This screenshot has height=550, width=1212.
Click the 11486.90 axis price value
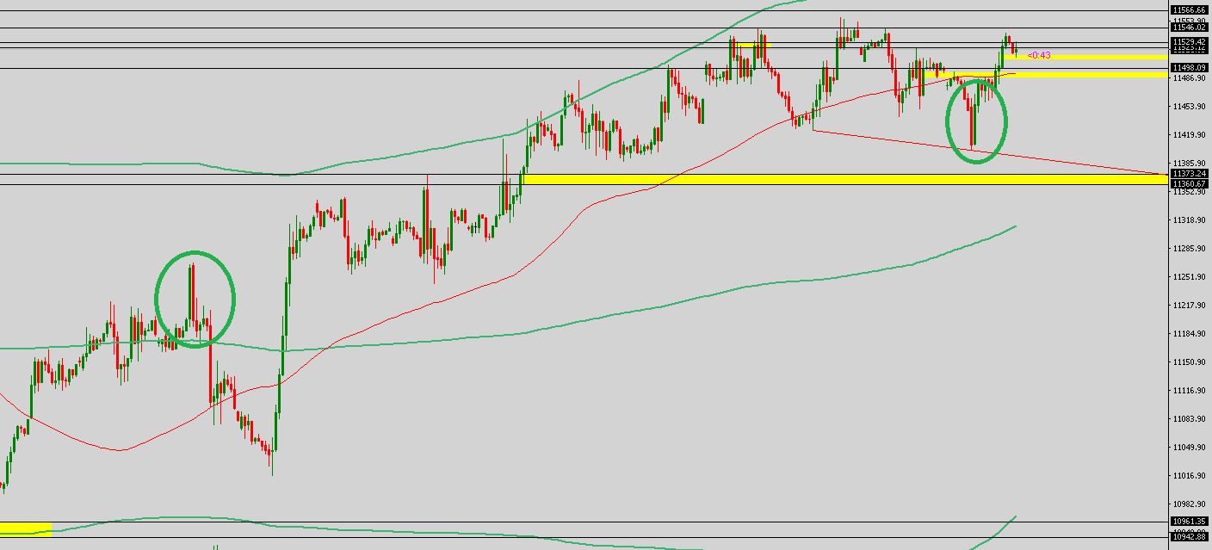tap(1189, 78)
